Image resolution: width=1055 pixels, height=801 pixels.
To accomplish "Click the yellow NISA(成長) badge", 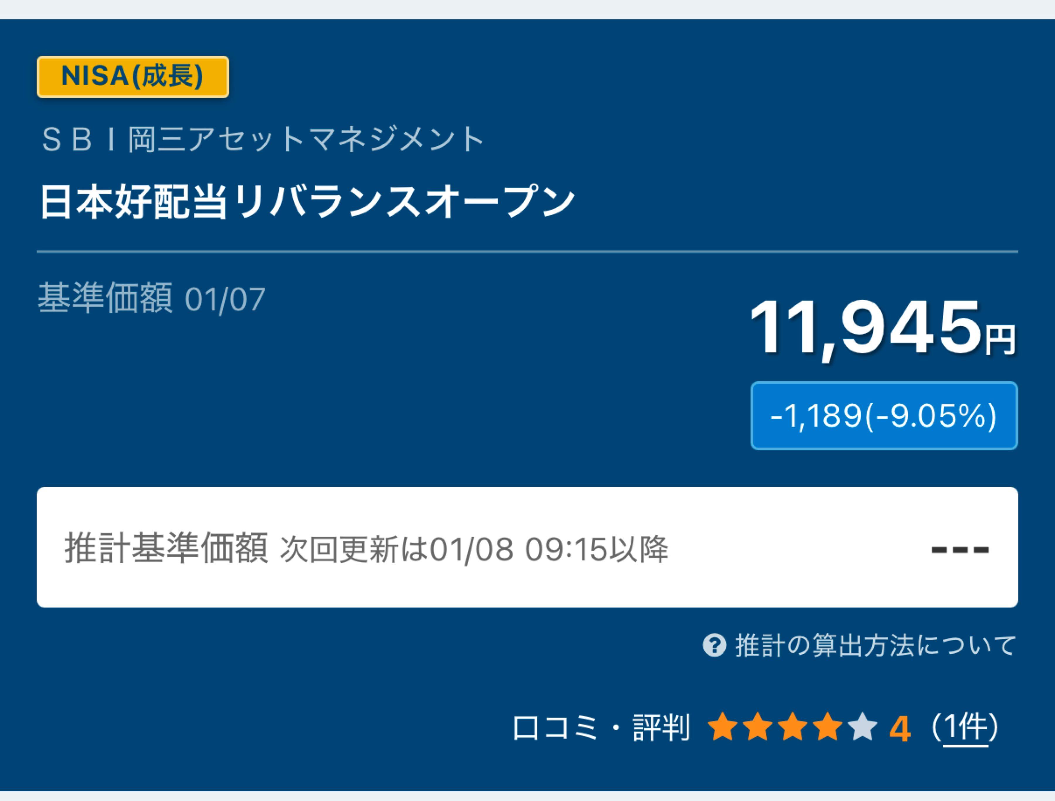I will coord(133,76).
